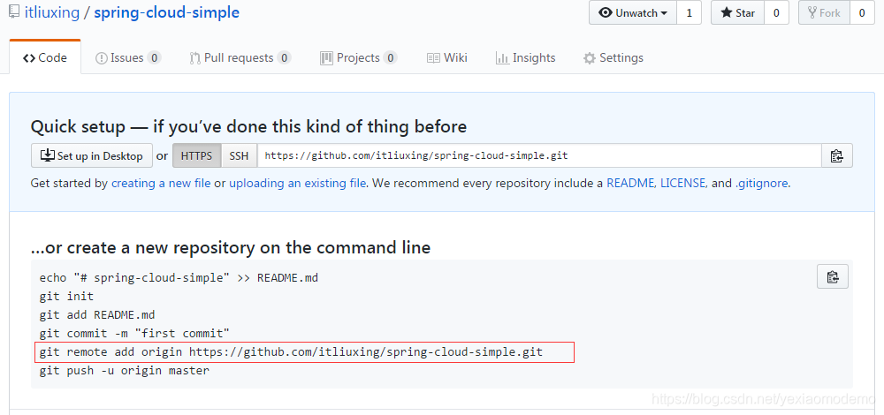884x415 pixels.
Task: Click the echo README.md command line
Action: (x=179, y=277)
